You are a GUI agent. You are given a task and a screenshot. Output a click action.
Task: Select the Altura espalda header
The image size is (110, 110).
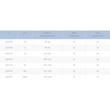[98, 34]
